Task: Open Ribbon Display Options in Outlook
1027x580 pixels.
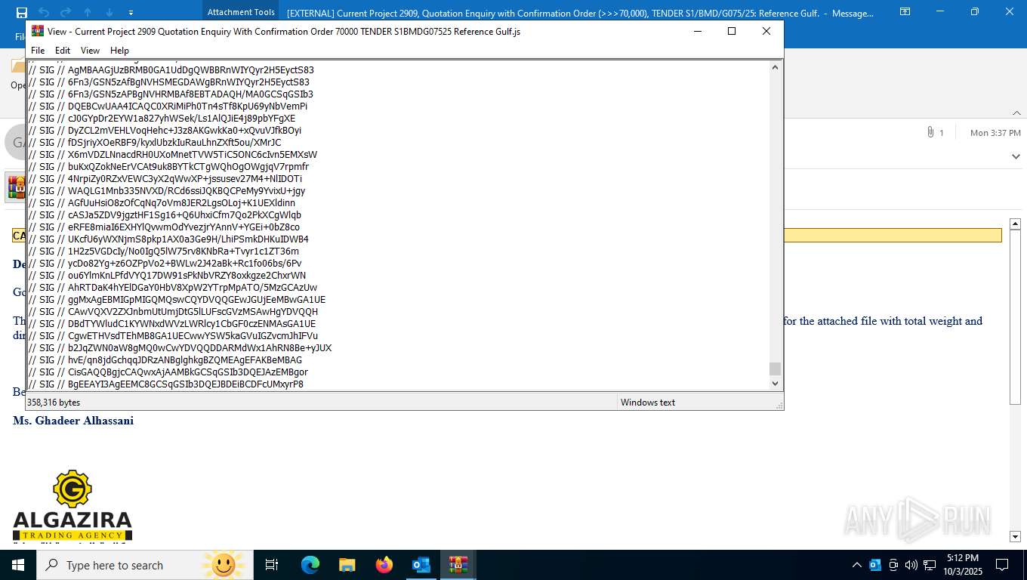Action: coord(905,12)
